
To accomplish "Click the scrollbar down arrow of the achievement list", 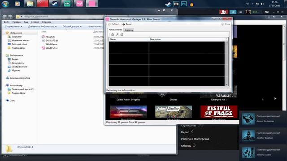I will tap(226, 85).
